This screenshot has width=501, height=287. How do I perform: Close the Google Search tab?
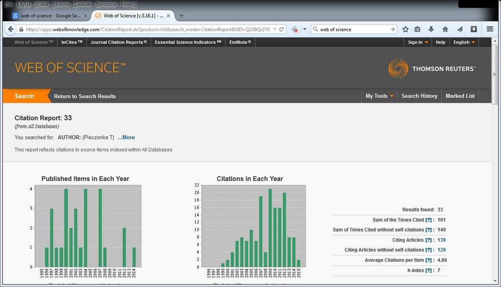click(85, 16)
